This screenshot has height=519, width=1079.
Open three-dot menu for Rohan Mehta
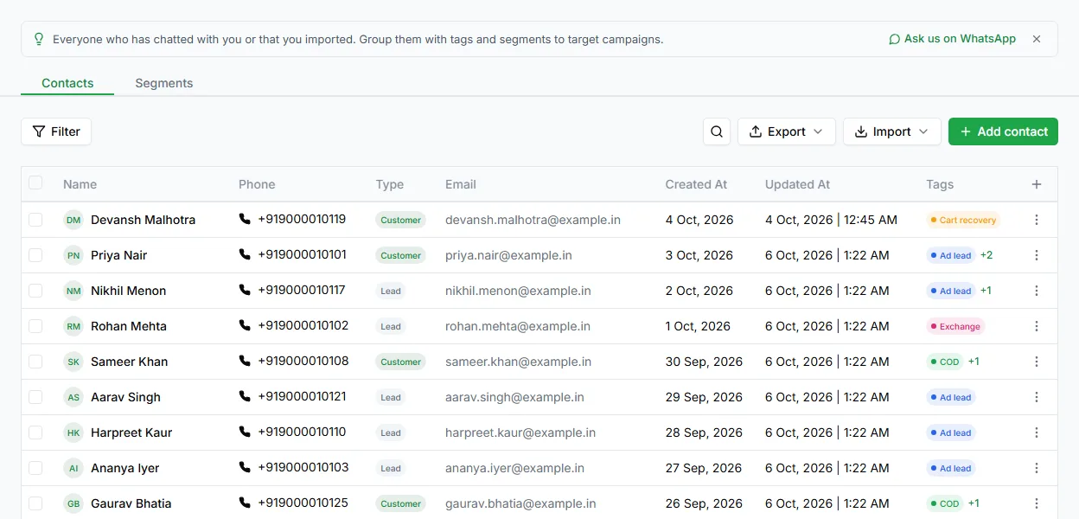click(x=1037, y=326)
